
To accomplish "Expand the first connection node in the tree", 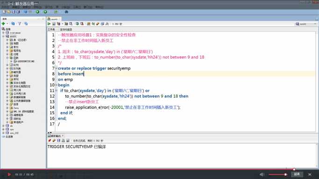I will pyautogui.click(x=3, y=33).
